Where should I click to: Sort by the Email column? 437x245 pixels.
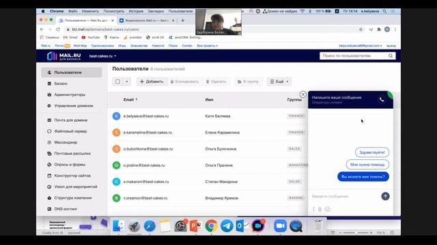[130, 100]
